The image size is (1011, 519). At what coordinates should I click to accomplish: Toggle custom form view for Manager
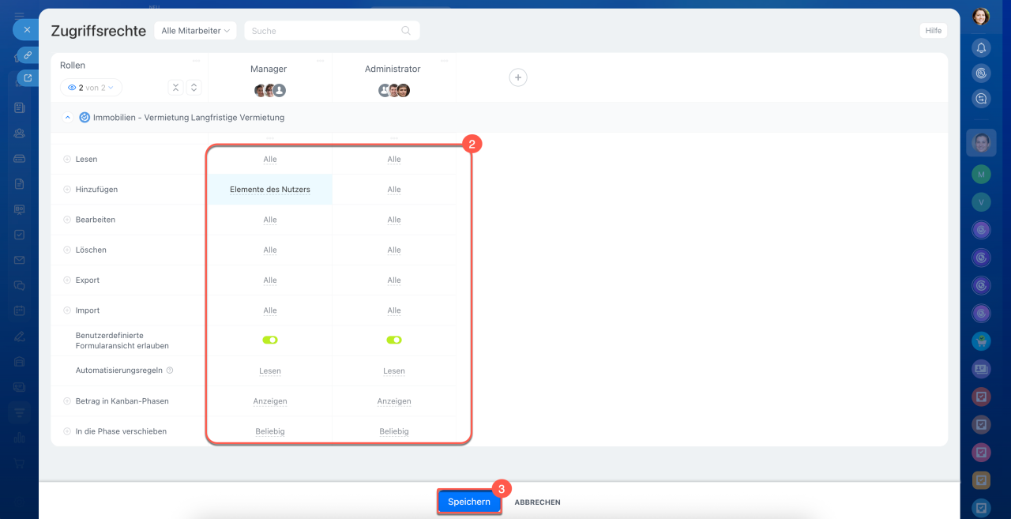270,340
